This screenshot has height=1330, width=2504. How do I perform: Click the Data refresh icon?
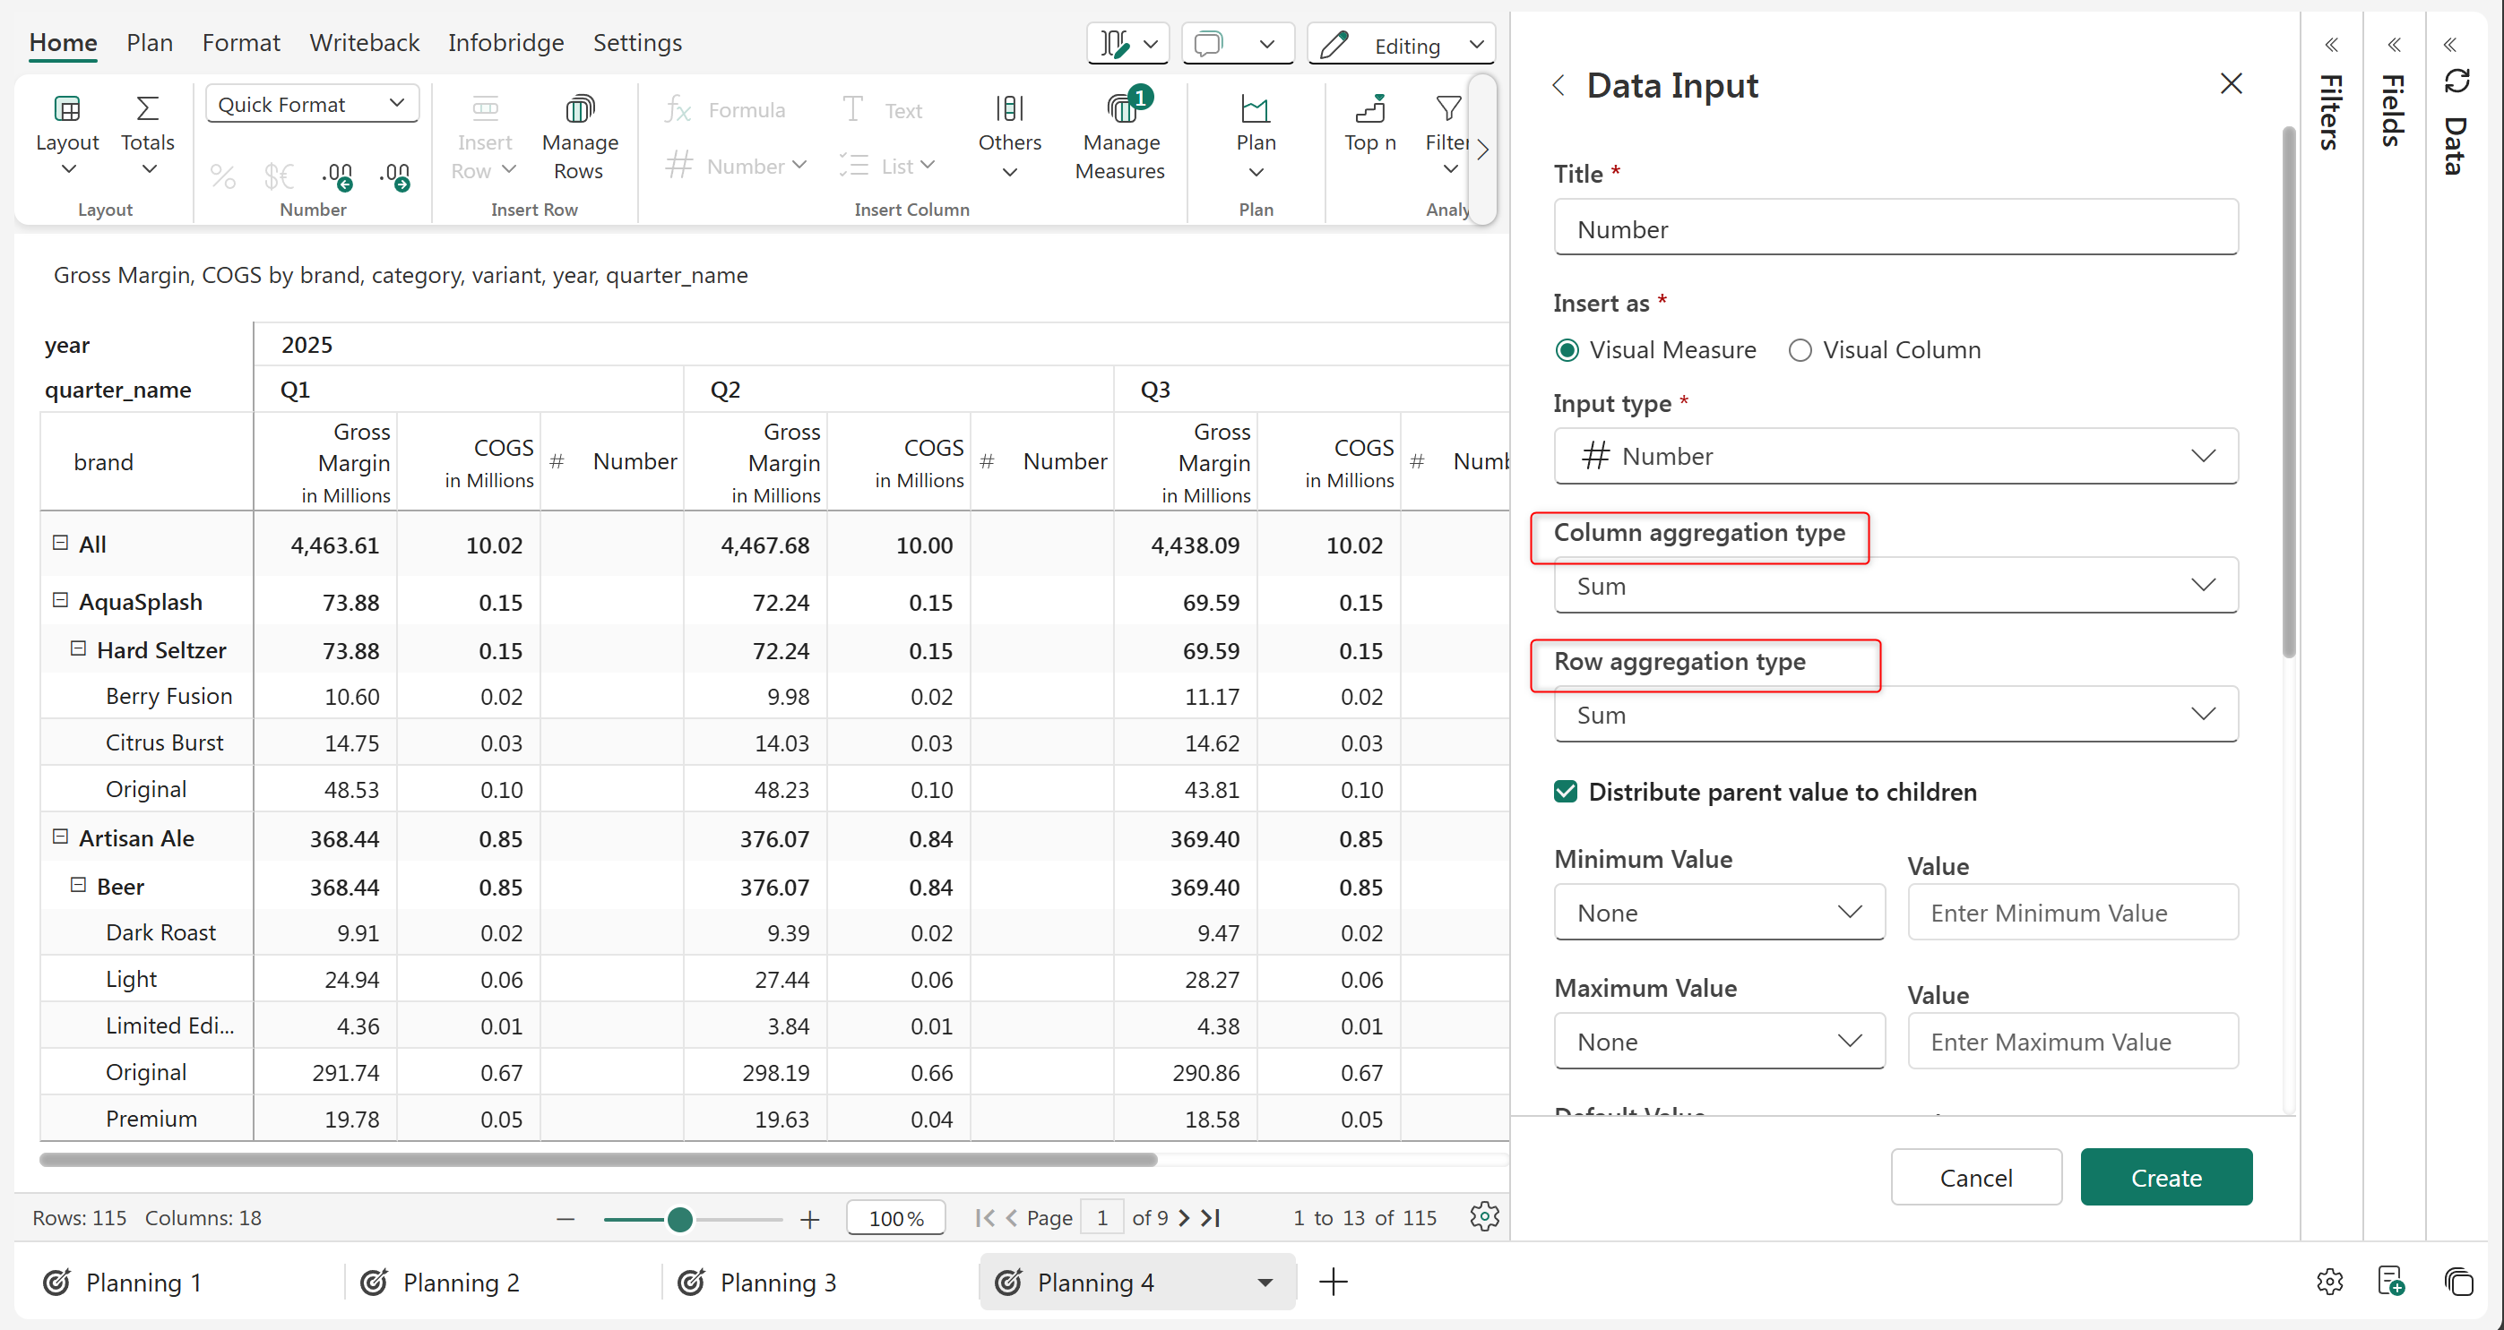point(2457,82)
